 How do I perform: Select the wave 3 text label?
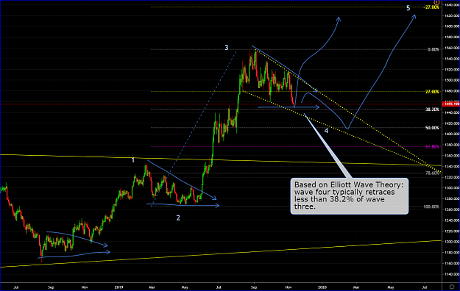click(x=227, y=48)
